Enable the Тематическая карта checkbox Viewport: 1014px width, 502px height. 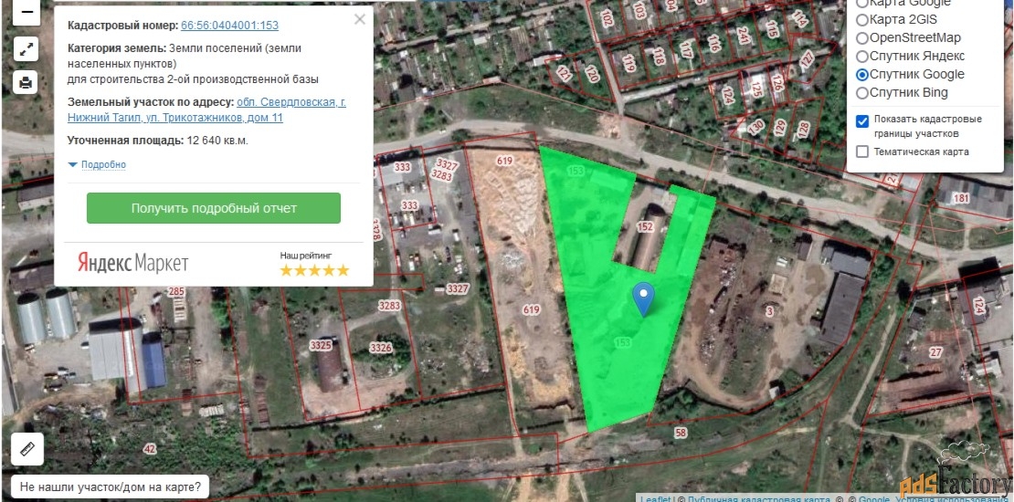(862, 152)
